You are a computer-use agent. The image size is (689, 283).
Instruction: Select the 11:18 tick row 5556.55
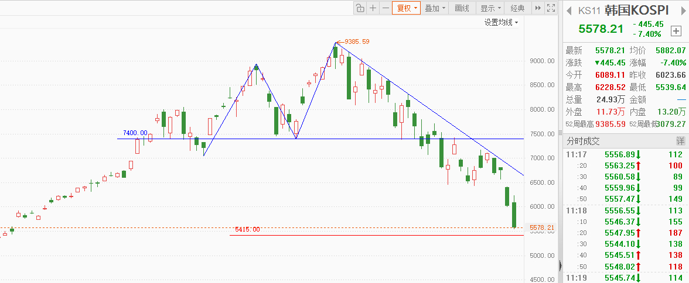click(625, 210)
